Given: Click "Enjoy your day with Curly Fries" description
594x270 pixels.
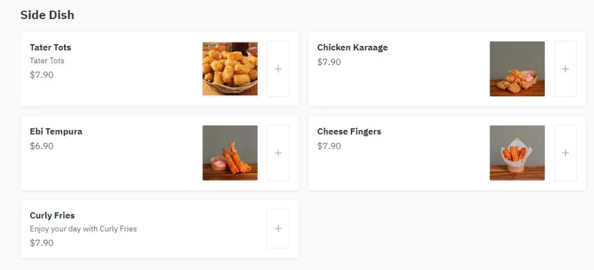Looking at the screenshot, I should tap(83, 229).
